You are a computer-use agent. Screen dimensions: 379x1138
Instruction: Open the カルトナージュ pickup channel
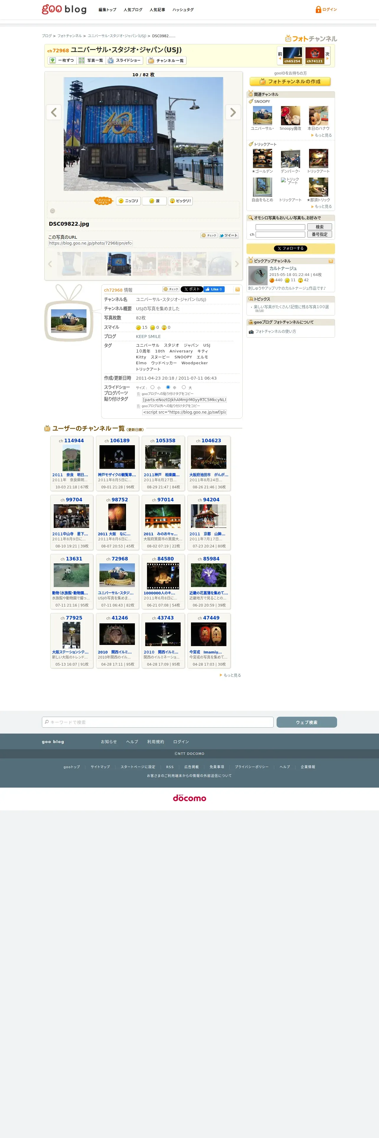pos(283,269)
